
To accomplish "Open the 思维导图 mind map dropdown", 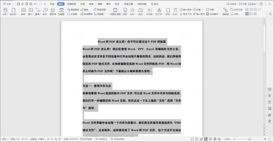I will [x=101, y=10].
